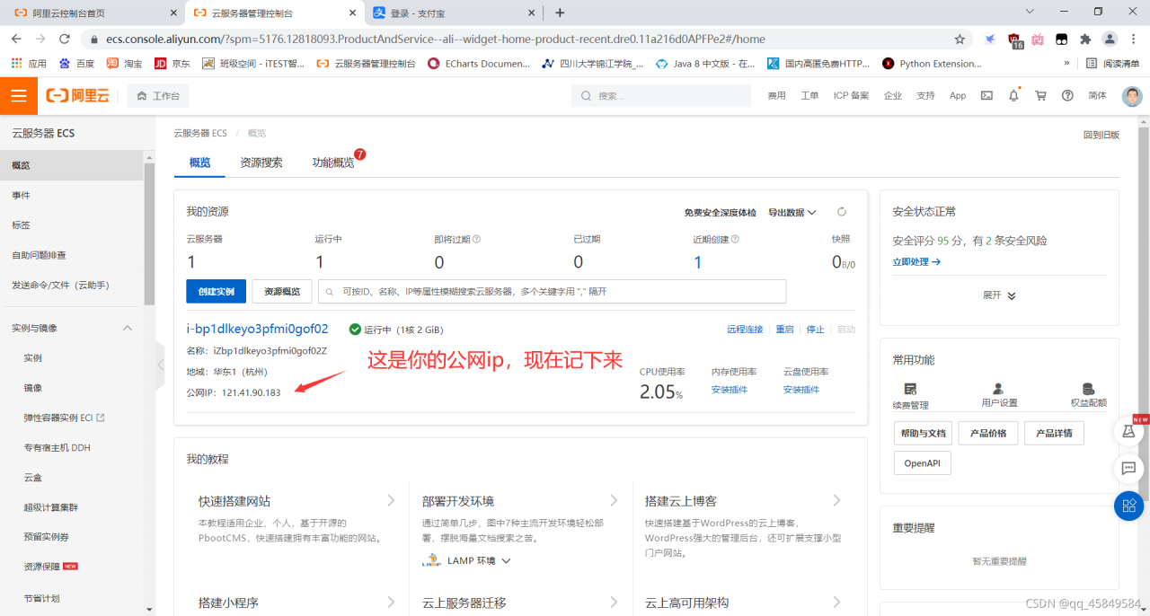Refresh the 我的资源 resource panel
The width and height of the screenshot is (1150, 616).
tap(842, 212)
